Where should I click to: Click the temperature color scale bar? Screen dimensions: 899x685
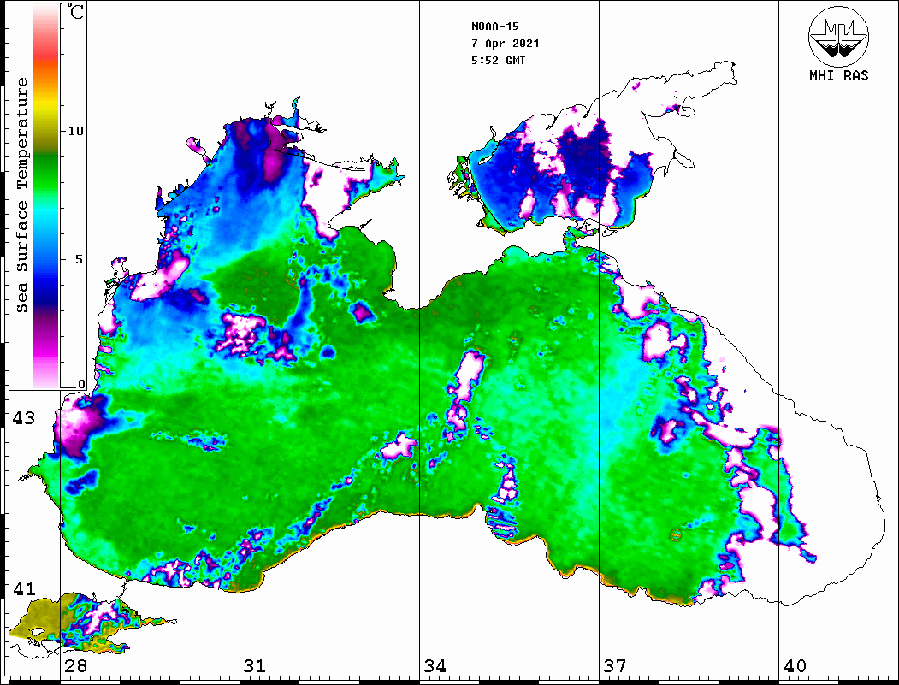click(46, 196)
